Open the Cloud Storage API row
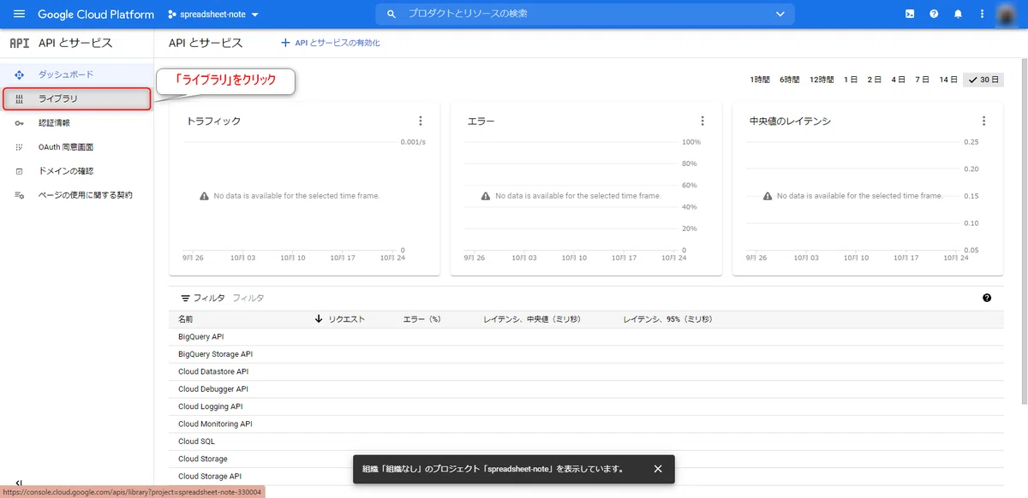 coord(586,477)
